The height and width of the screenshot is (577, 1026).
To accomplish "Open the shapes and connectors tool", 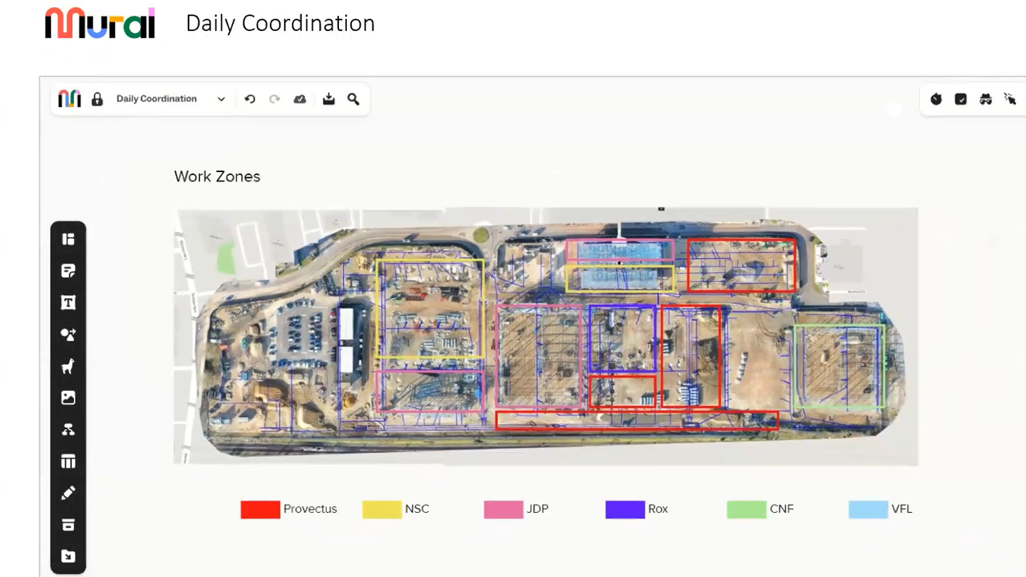I will (68, 335).
